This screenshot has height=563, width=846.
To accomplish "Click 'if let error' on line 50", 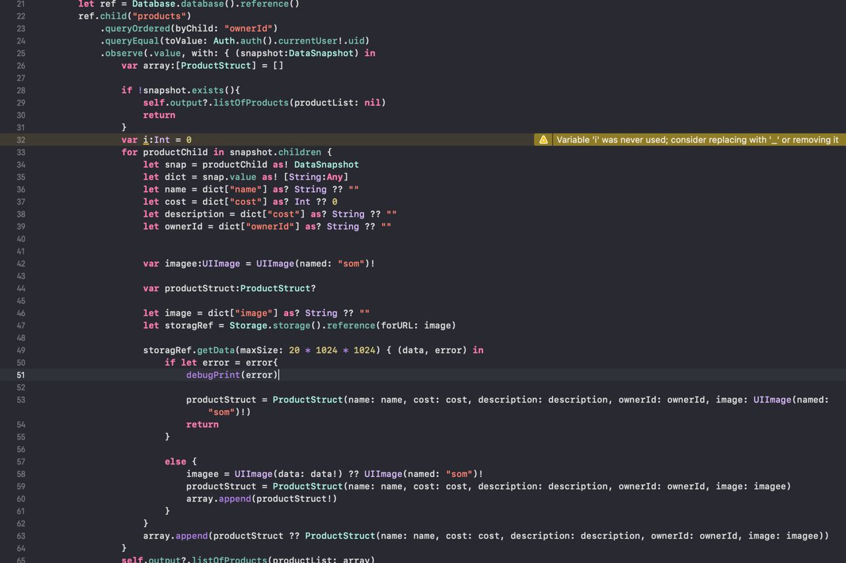I will point(197,363).
